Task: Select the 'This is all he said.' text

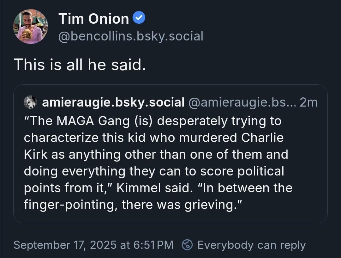Action: pyautogui.click(x=80, y=65)
